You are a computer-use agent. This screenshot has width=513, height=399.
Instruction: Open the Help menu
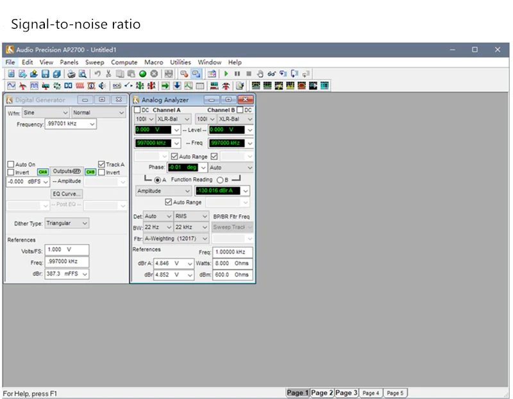point(235,62)
